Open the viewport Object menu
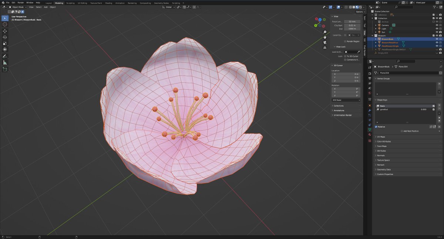The height and width of the screenshot is (239, 444). [x=53, y=7]
